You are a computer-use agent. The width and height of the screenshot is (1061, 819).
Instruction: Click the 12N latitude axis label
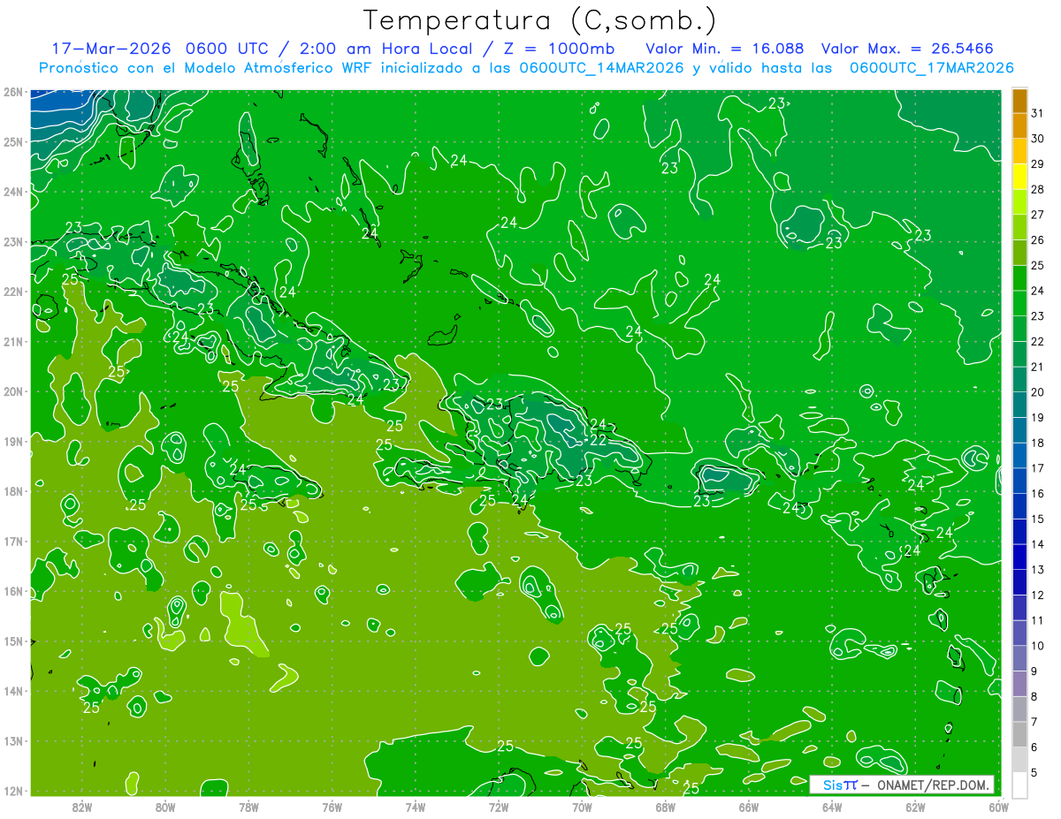[14, 791]
